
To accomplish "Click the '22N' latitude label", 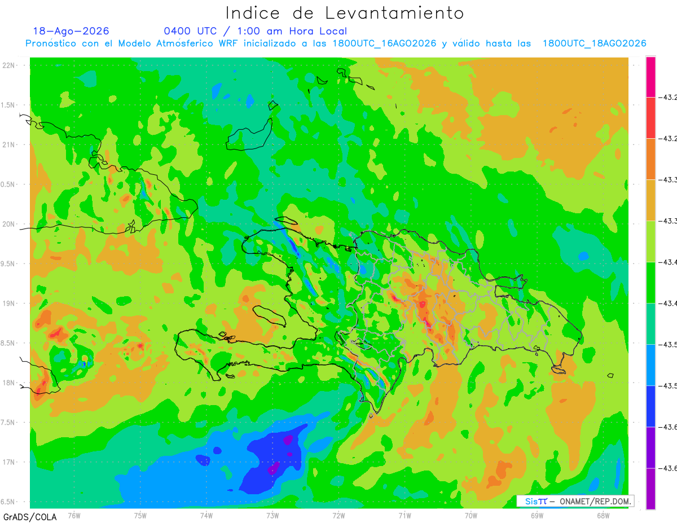I will pos(10,65).
